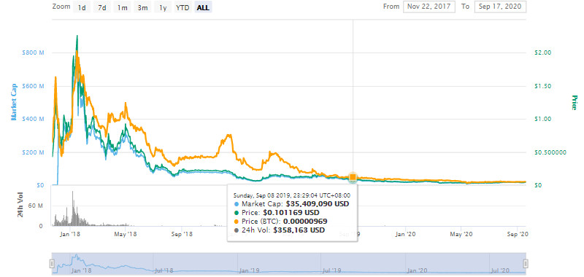
Task: Select the 1d zoom range
Action: point(82,7)
